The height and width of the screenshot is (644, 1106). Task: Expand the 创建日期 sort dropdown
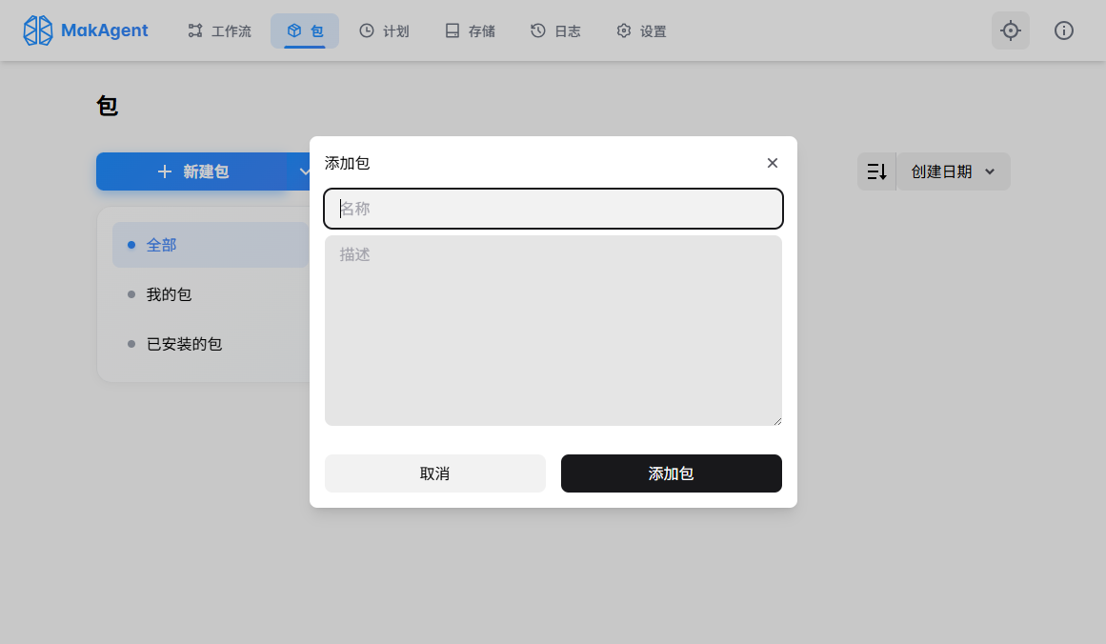tap(954, 171)
